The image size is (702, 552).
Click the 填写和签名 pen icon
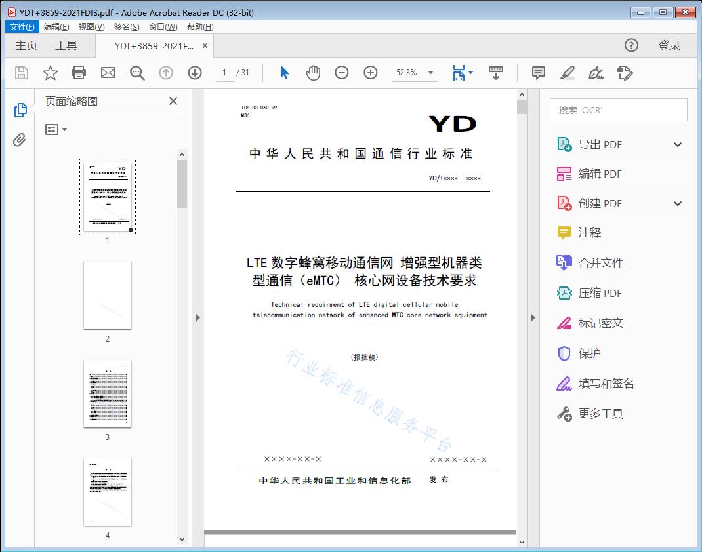coord(564,383)
